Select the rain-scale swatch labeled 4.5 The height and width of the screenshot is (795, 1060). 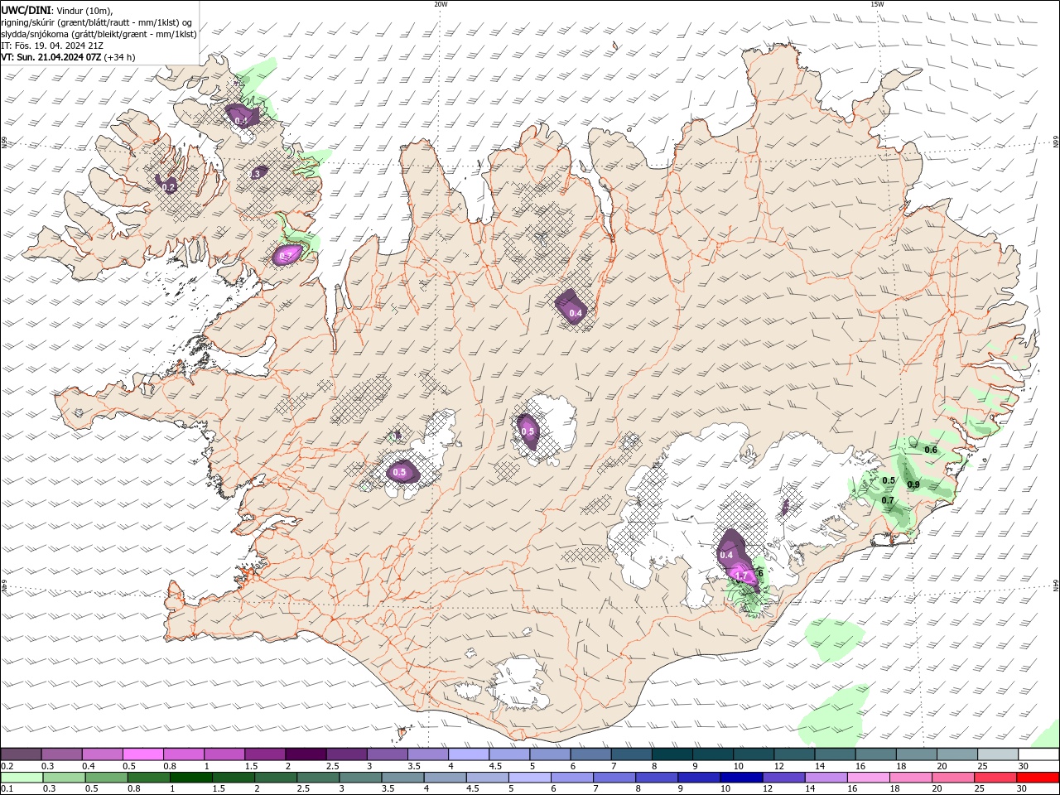(487, 778)
